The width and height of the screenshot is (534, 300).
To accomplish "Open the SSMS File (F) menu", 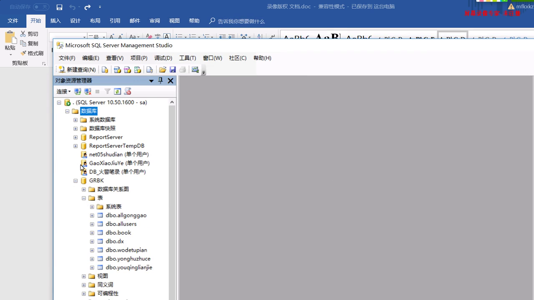I will point(67,58).
